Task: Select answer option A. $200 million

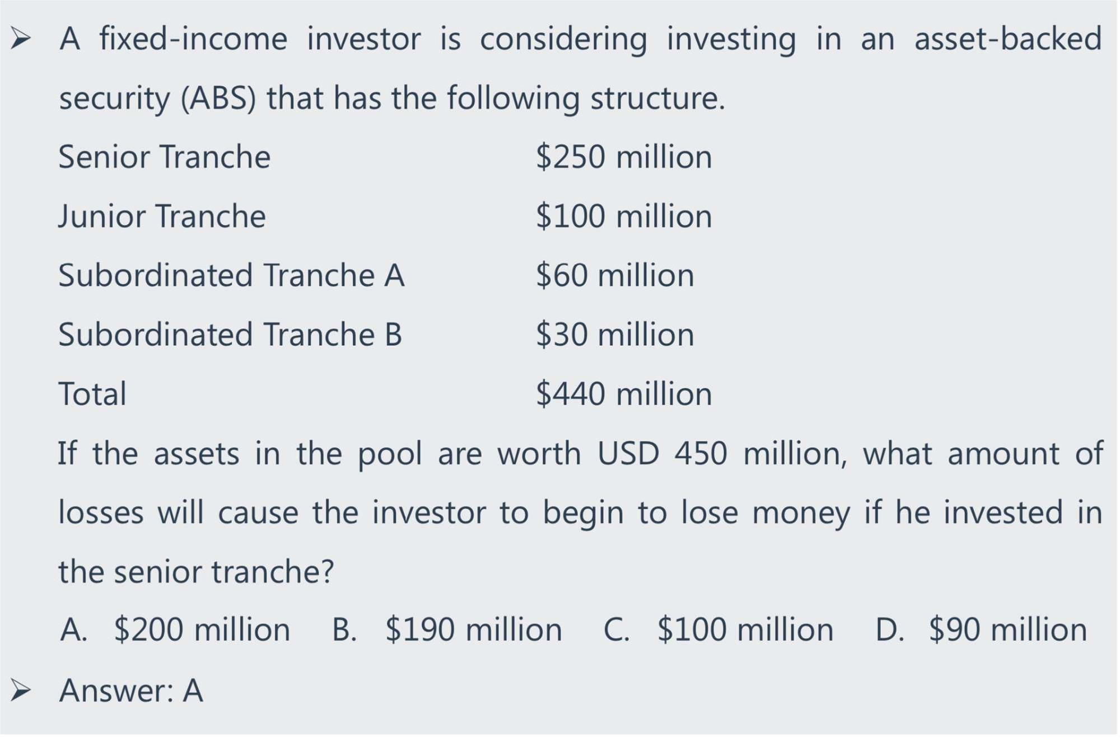Action: coord(175,629)
